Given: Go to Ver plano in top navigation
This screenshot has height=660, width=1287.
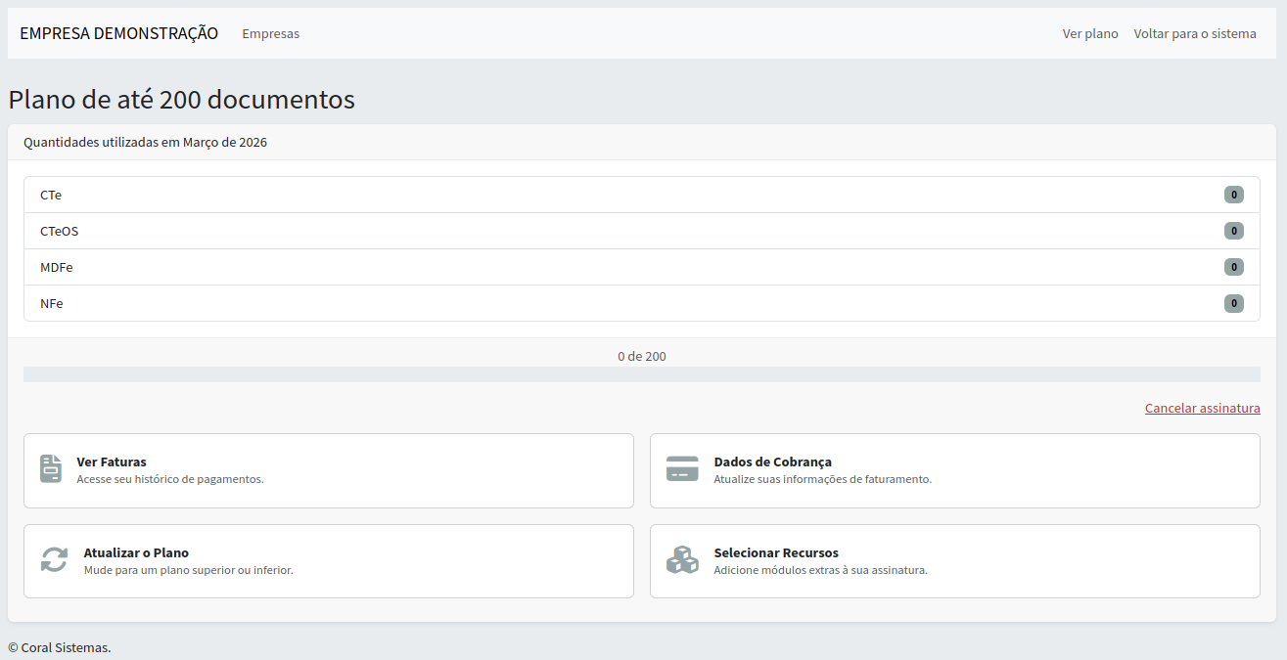Looking at the screenshot, I should coord(1089,33).
